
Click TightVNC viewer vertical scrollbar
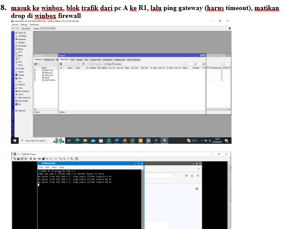(229, 195)
